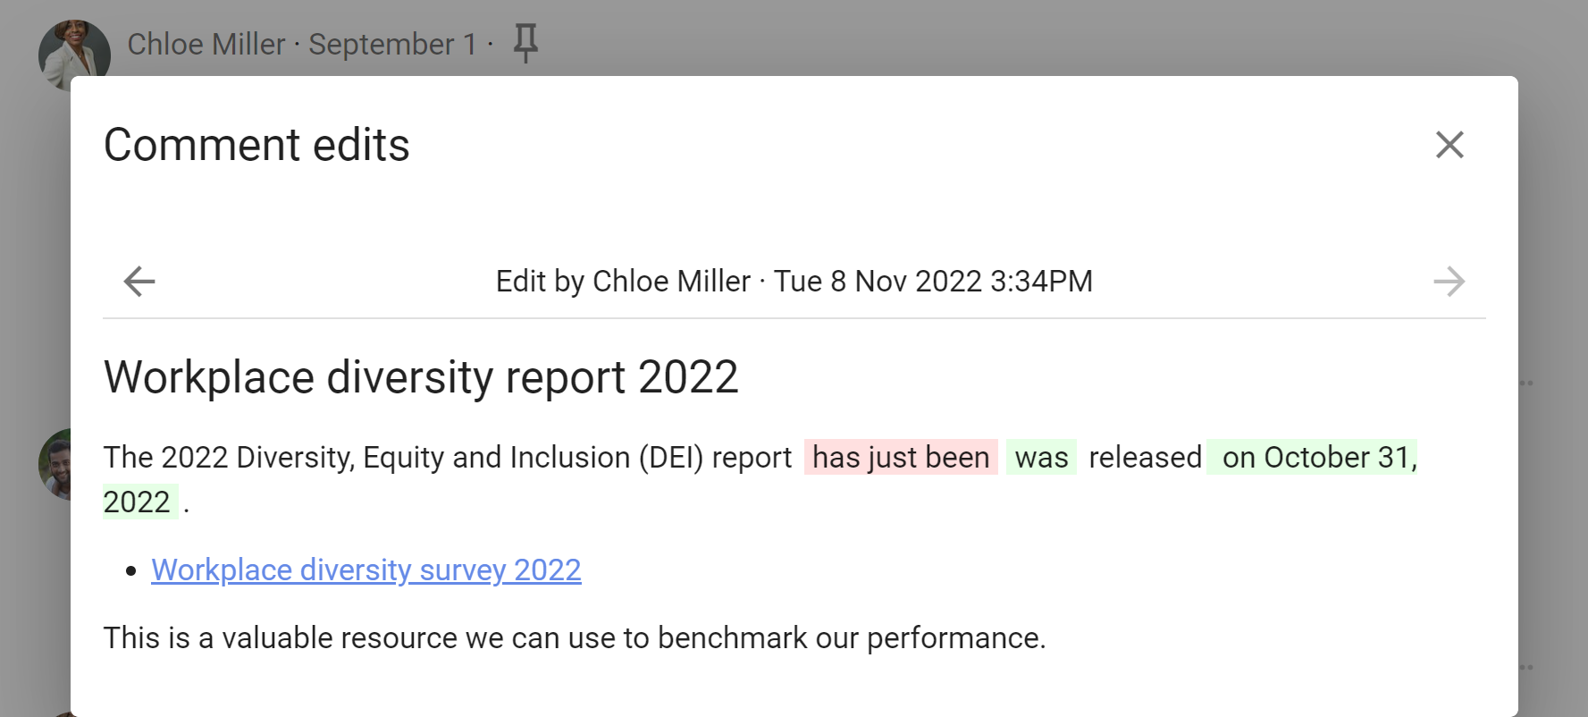
Task: Click the green highlighted "2022" on second line
Action: click(137, 502)
